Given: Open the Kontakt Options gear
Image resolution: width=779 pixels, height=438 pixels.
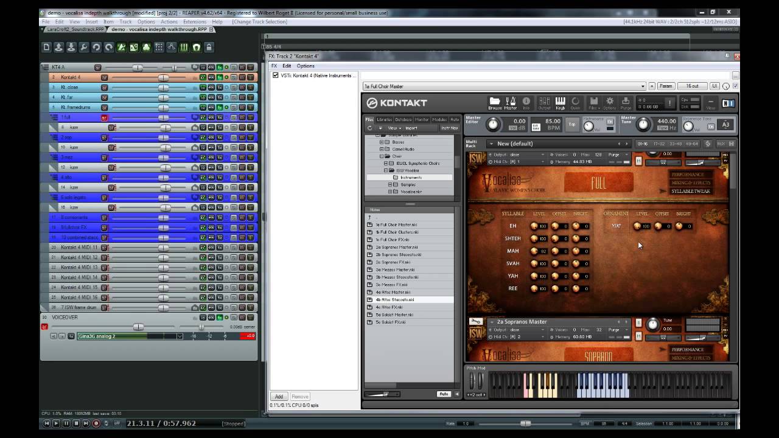Looking at the screenshot, I should pyautogui.click(x=610, y=103).
